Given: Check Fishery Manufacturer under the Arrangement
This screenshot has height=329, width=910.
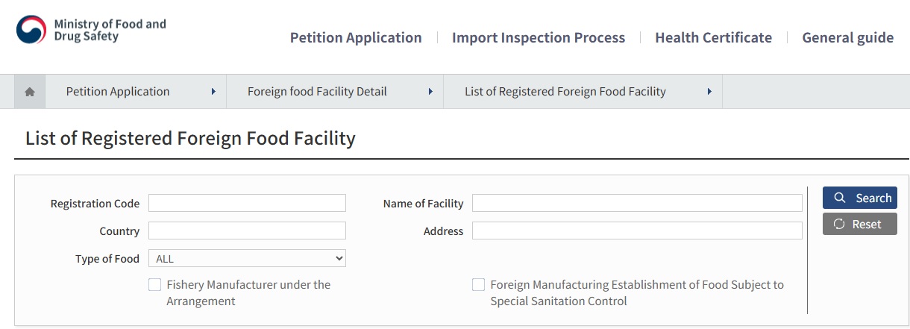Looking at the screenshot, I should click(x=155, y=284).
